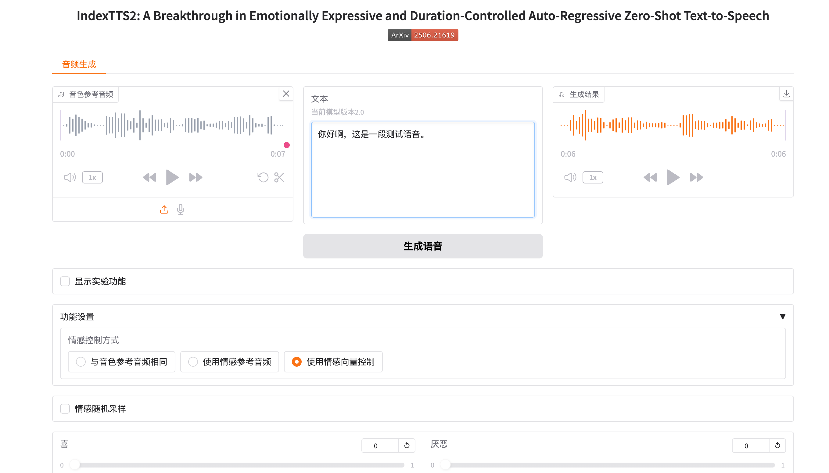829x473 pixels.
Task: Switch to the 音频生成 tab
Action: coord(79,64)
